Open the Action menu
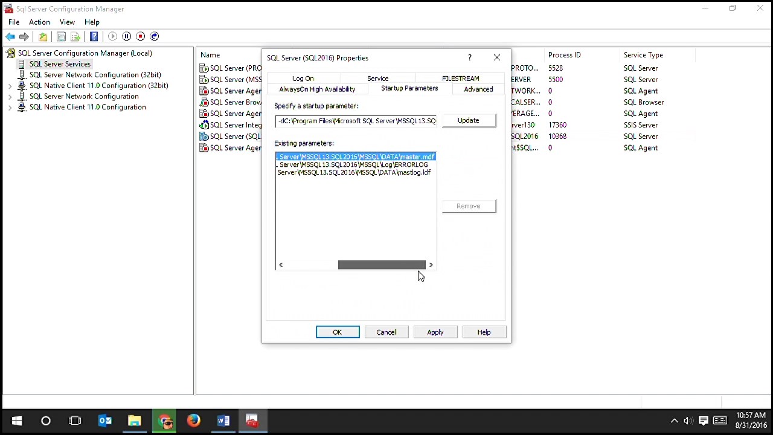The height and width of the screenshot is (435, 773). click(39, 22)
